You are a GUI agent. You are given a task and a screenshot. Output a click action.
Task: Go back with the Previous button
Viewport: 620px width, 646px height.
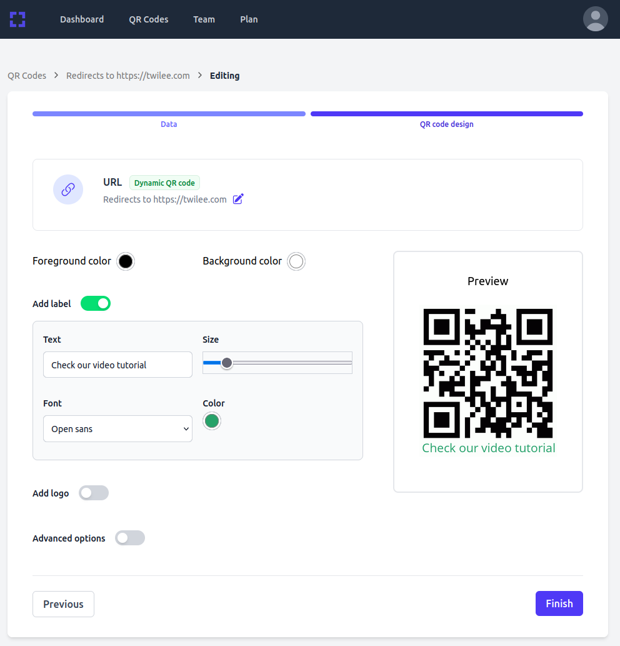[63, 604]
